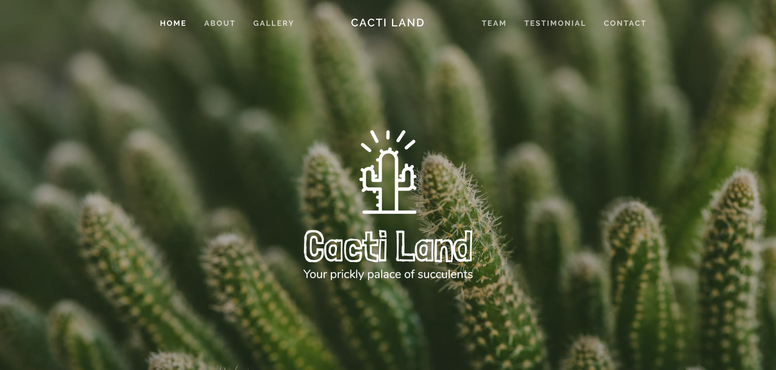776x370 pixels.
Task: Click the HOME navigation menu item
Action: click(x=172, y=23)
